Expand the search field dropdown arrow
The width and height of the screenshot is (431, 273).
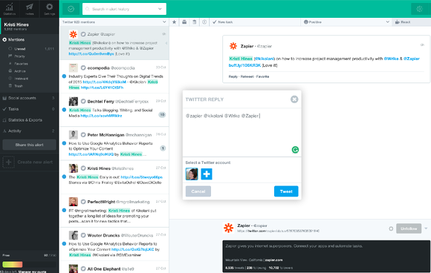click(160, 9)
